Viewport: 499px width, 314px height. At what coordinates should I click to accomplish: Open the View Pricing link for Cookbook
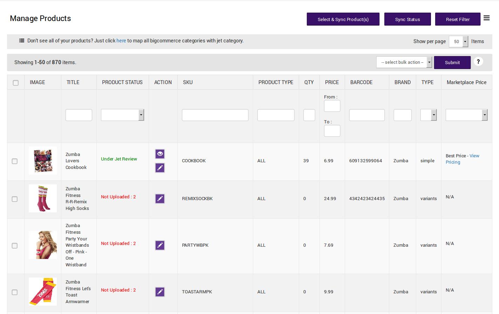pos(463,159)
